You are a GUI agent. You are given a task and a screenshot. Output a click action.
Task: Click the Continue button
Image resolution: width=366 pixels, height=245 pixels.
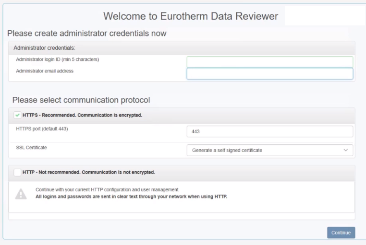(341, 233)
